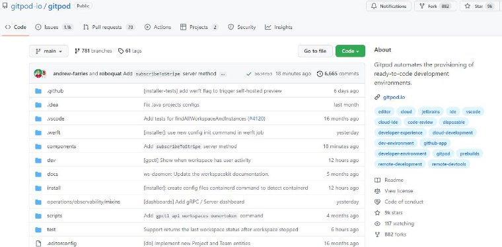502x247 pixels.
Task: View the 6,665 commits history
Action: (338, 74)
